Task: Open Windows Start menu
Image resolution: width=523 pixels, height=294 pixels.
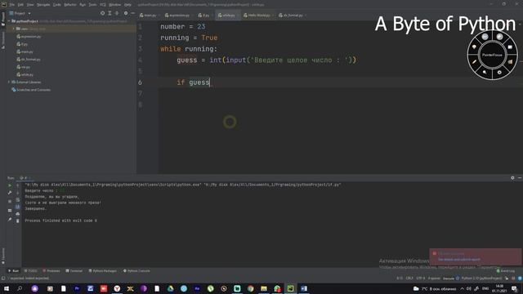Action: [7, 288]
